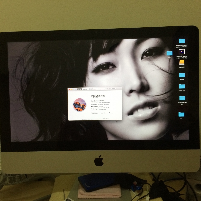The image size is (201, 201).
Task: Select the Overview (ภาพรวม) tab
Action: click(79, 89)
